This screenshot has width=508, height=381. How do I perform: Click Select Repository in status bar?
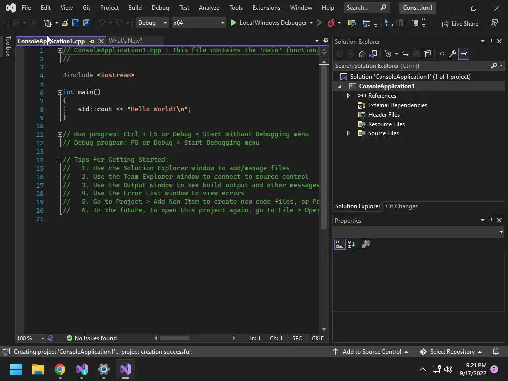(450, 352)
